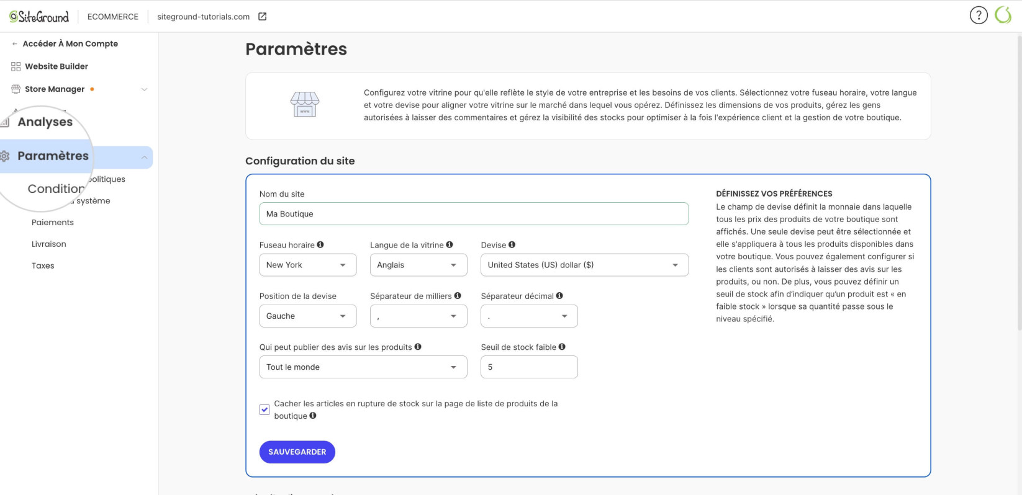Click the ECOMMERCE label in top bar
Image resolution: width=1022 pixels, height=495 pixels.
tap(113, 17)
